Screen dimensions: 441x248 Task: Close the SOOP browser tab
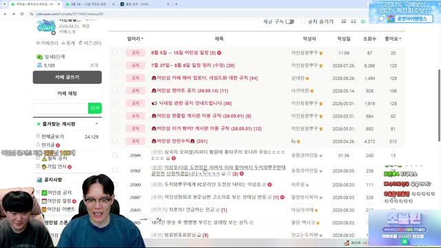click(x=168, y=4)
